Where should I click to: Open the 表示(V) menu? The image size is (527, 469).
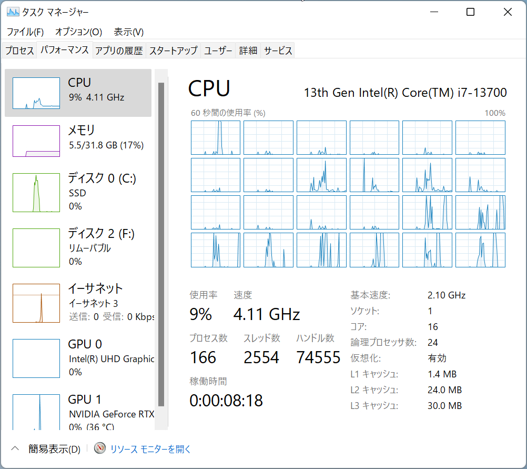click(129, 32)
